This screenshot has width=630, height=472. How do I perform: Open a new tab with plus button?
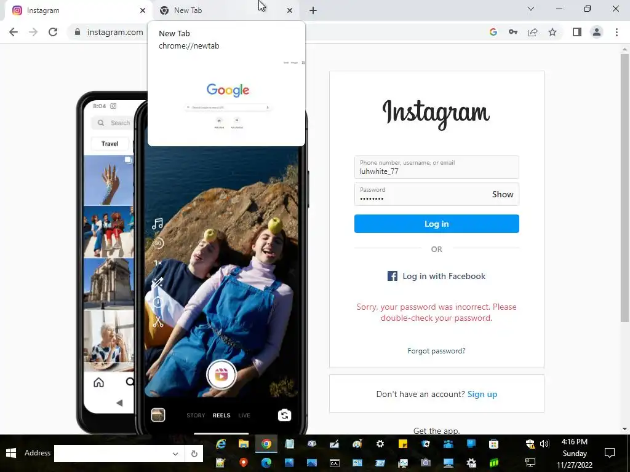pyautogui.click(x=313, y=10)
